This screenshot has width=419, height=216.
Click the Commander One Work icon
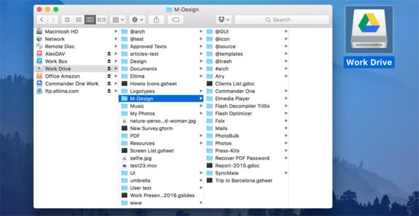[39, 84]
